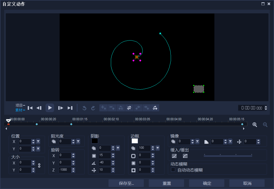Open the border opacity slider dropdown (value 100)

click(158, 148)
